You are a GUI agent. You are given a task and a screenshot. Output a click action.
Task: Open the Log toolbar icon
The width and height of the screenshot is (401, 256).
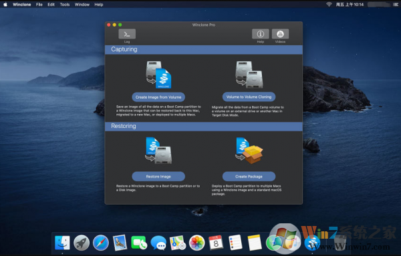[127, 34]
